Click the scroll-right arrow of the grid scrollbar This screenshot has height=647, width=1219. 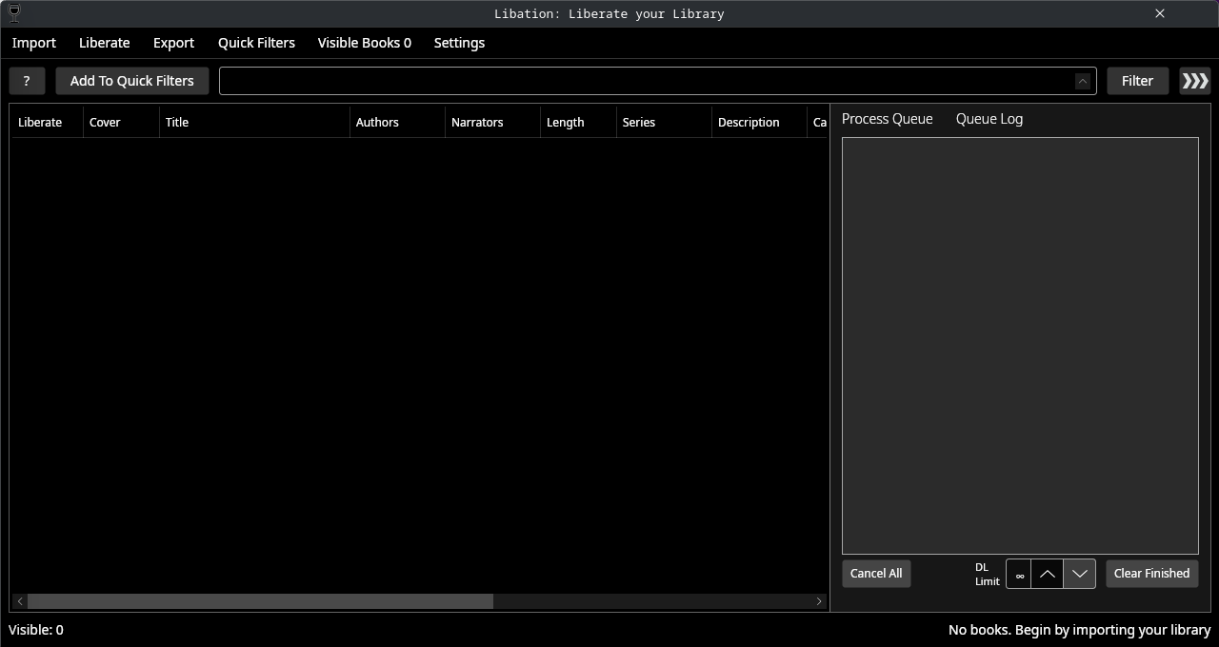(819, 601)
